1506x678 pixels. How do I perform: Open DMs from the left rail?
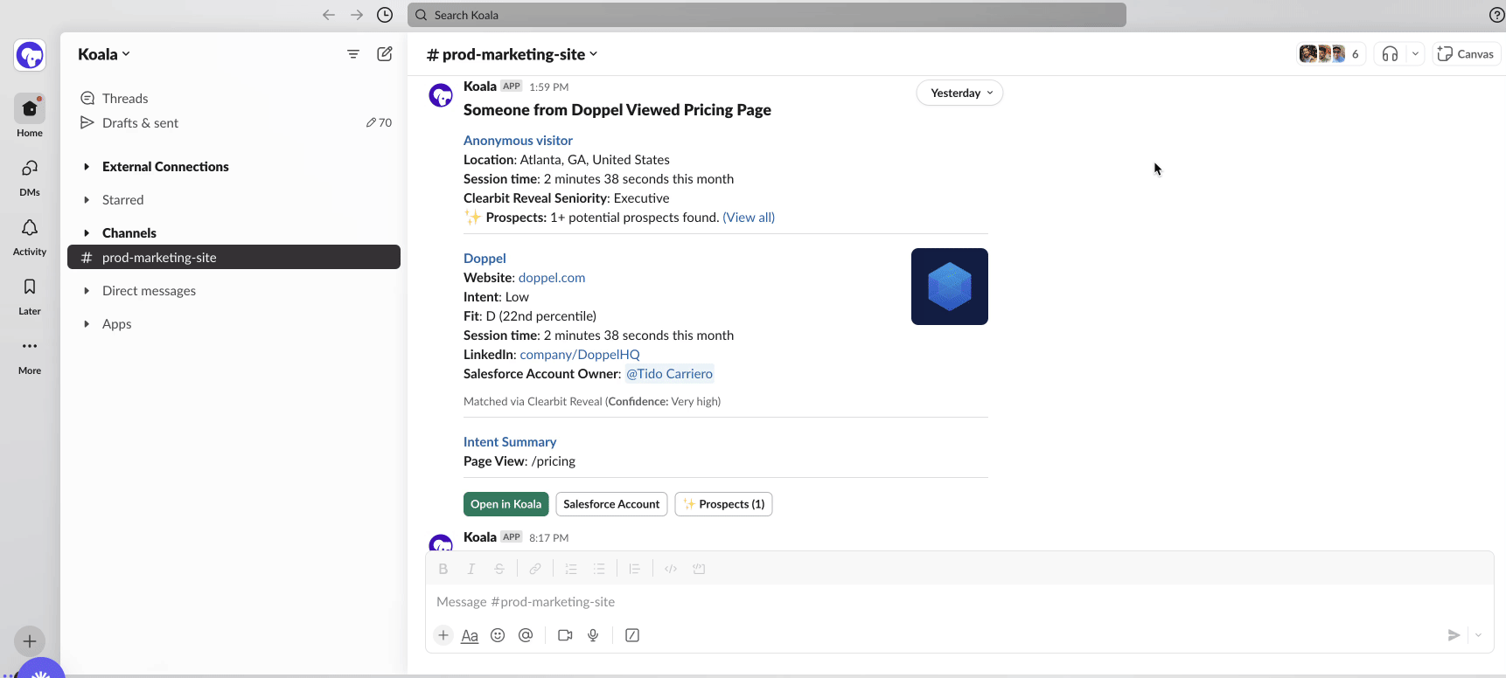coord(30,176)
